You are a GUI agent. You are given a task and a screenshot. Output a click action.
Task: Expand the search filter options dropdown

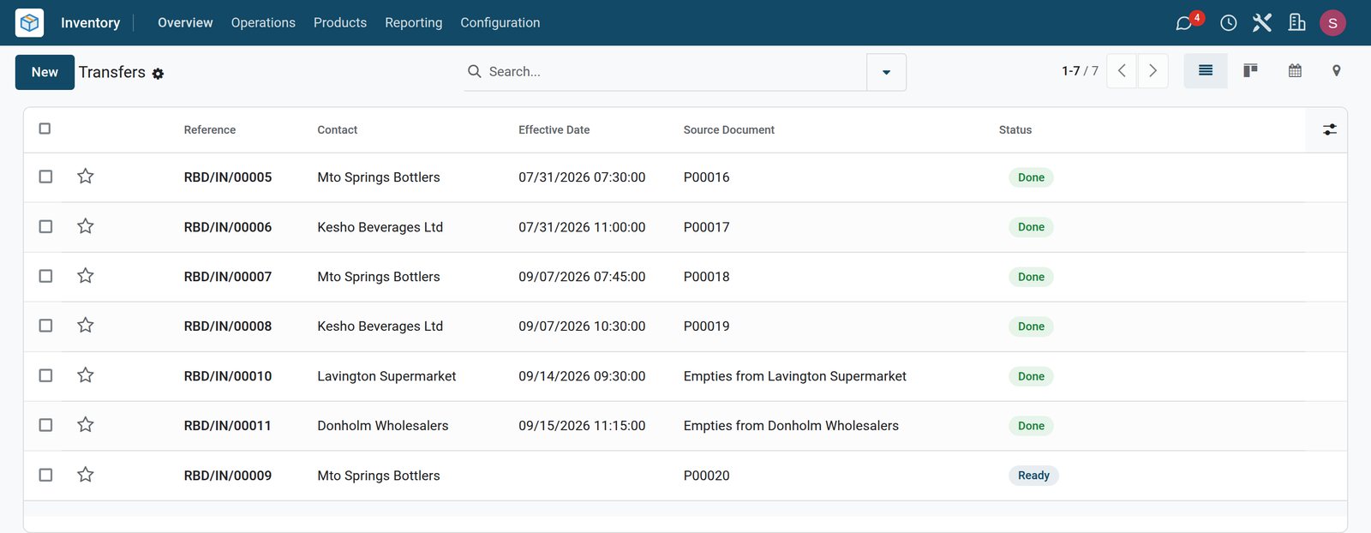click(x=886, y=72)
